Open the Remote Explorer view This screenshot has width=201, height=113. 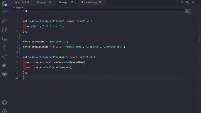[4, 39]
